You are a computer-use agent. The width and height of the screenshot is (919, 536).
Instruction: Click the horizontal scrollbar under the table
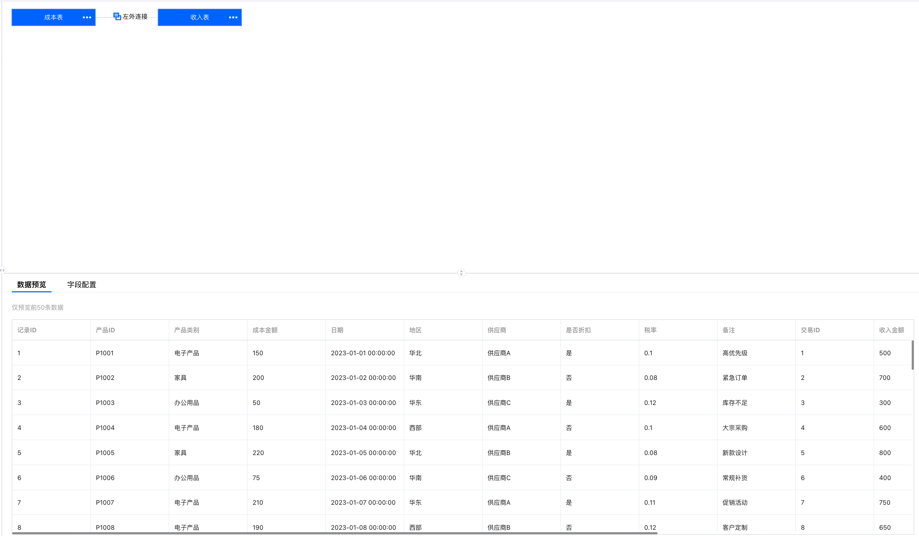(x=334, y=533)
